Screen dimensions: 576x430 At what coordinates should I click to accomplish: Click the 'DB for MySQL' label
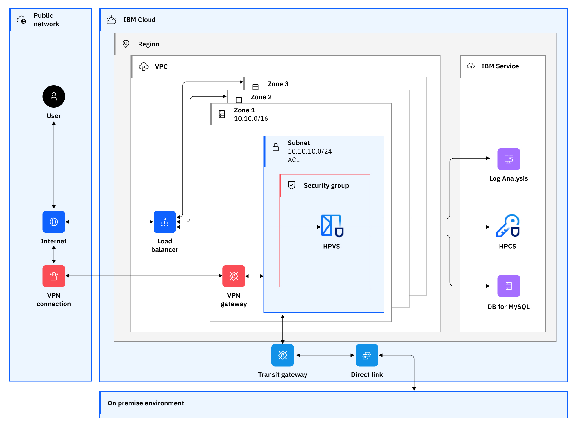click(x=509, y=307)
